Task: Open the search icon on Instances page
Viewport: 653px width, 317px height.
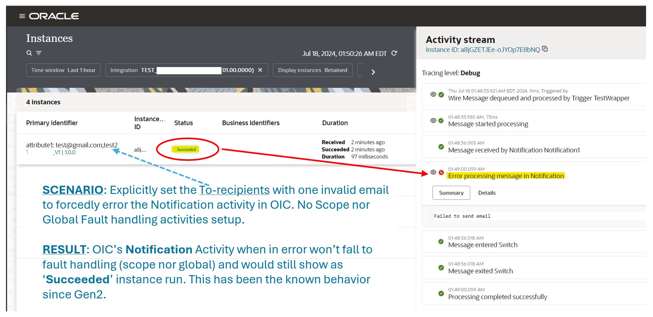Action: pyautogui.click(x=29, y=53)
